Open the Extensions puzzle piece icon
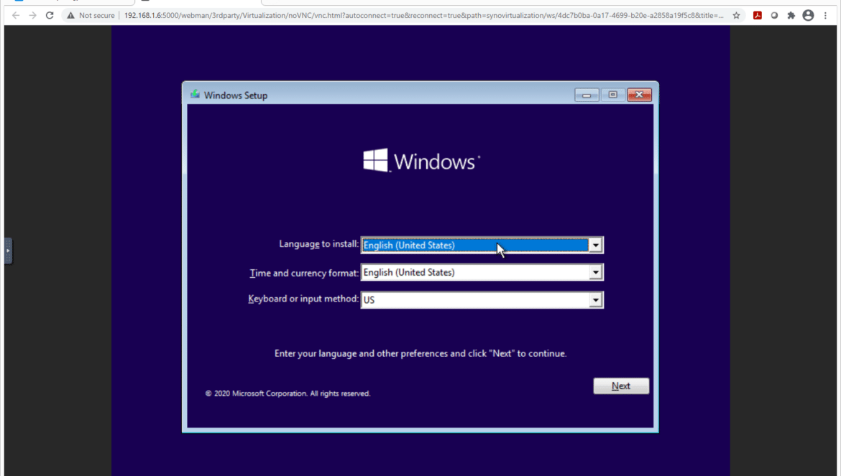This screenshot has width=841, height=476. click(x=791, y=16)
